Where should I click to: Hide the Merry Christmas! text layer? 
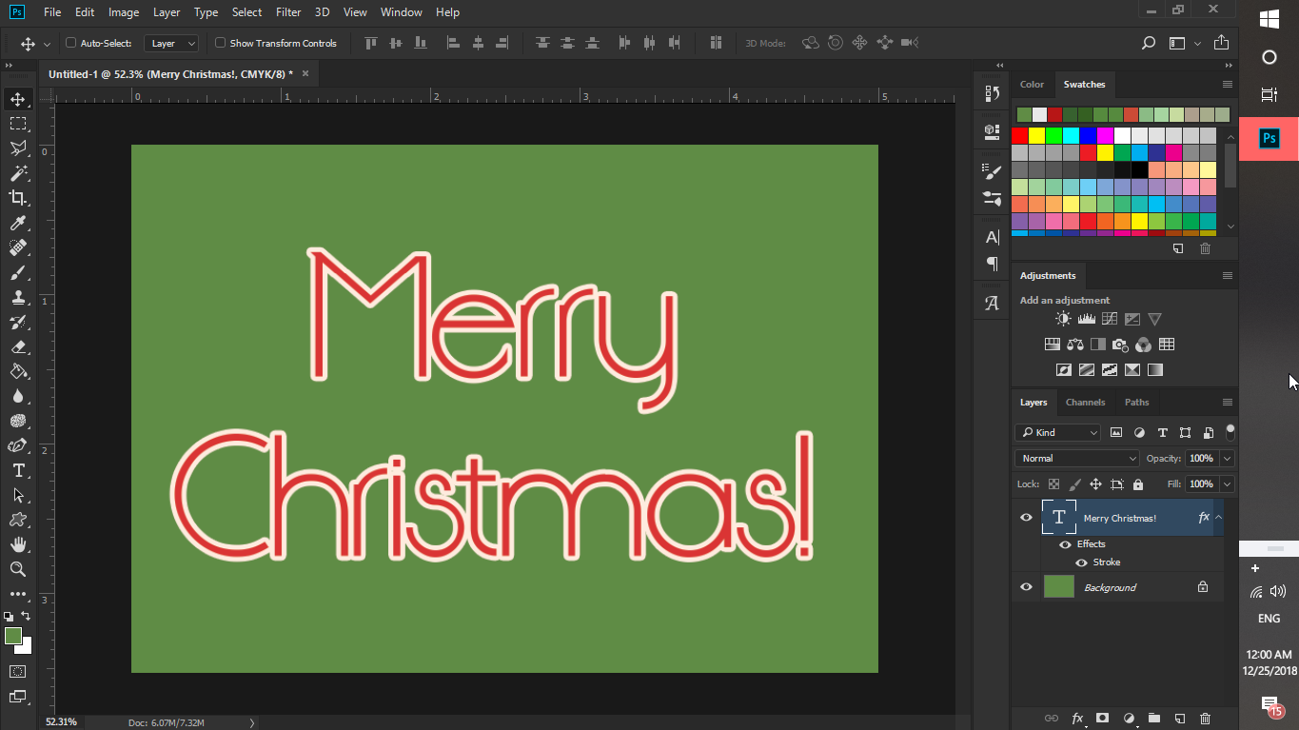[x=1026, y=518]
